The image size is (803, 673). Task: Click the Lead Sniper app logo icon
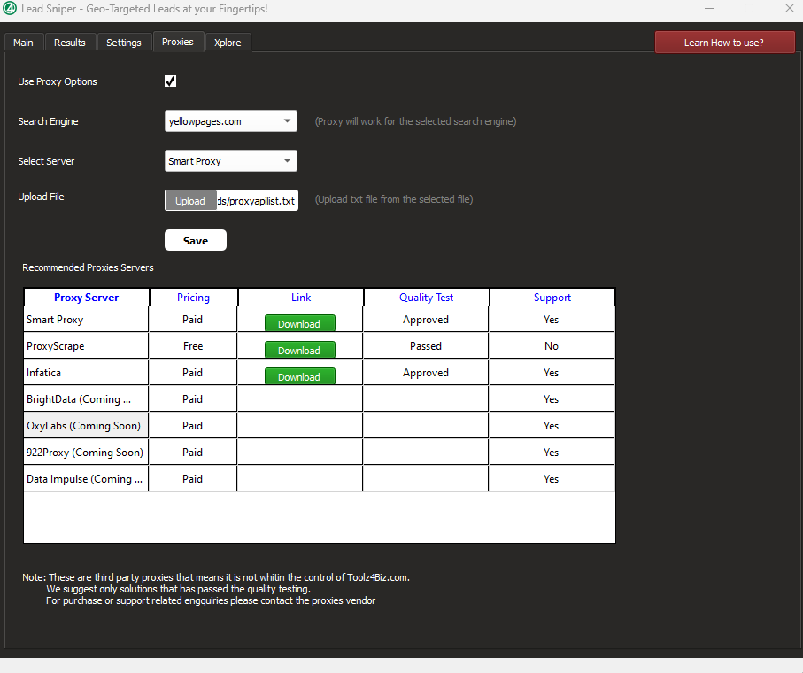point(9,9)
